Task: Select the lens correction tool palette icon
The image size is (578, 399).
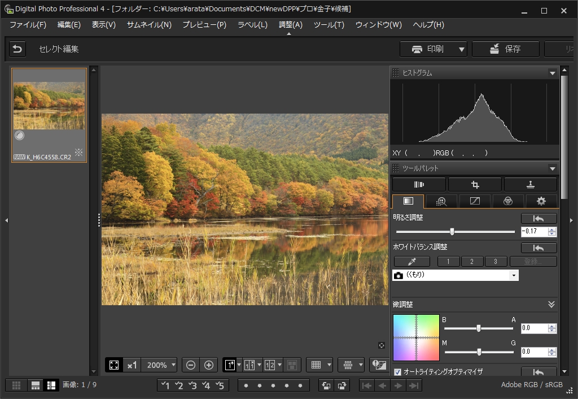Action: click(419, 184)
